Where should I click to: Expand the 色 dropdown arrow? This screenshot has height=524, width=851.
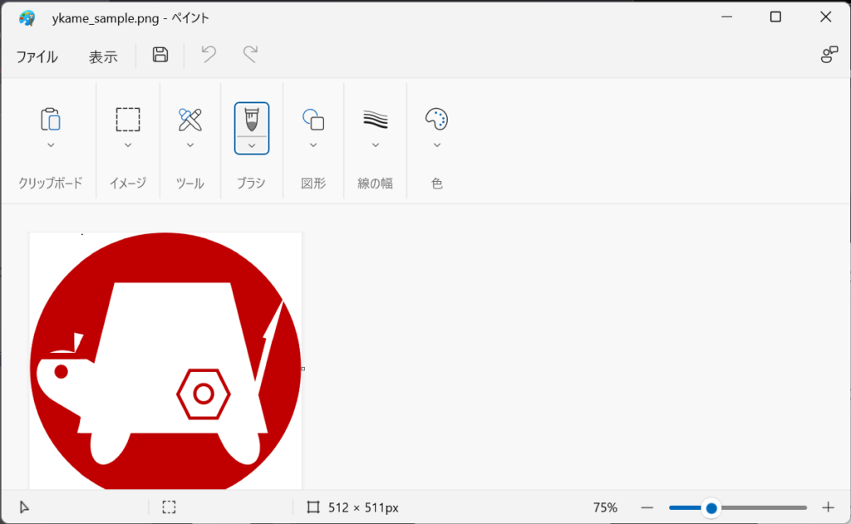tap(437, 145)
